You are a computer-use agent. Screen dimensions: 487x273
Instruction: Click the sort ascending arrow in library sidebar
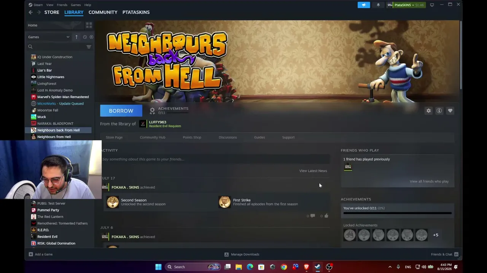76,37
